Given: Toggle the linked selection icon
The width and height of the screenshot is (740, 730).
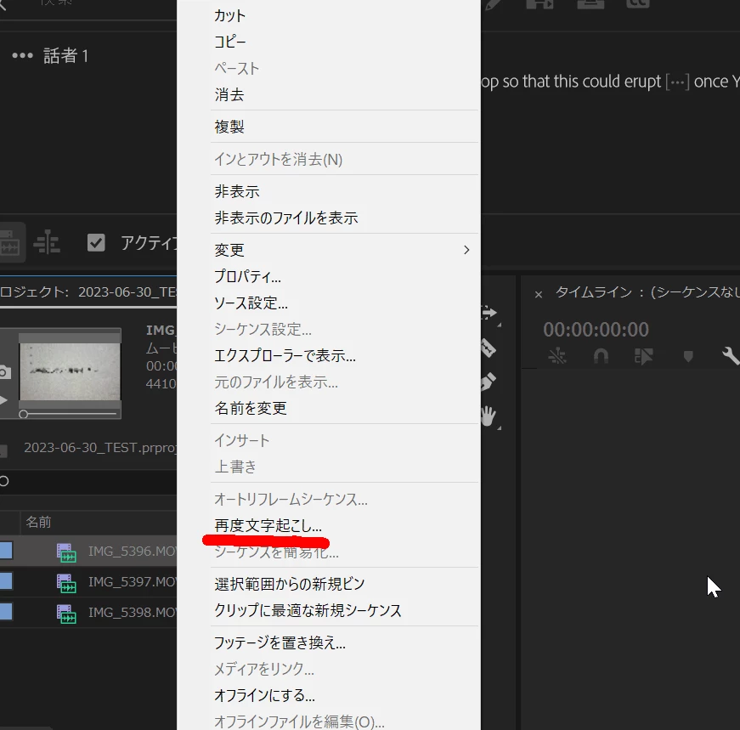Looking at the screenshot, I should [x=643, y=356].
